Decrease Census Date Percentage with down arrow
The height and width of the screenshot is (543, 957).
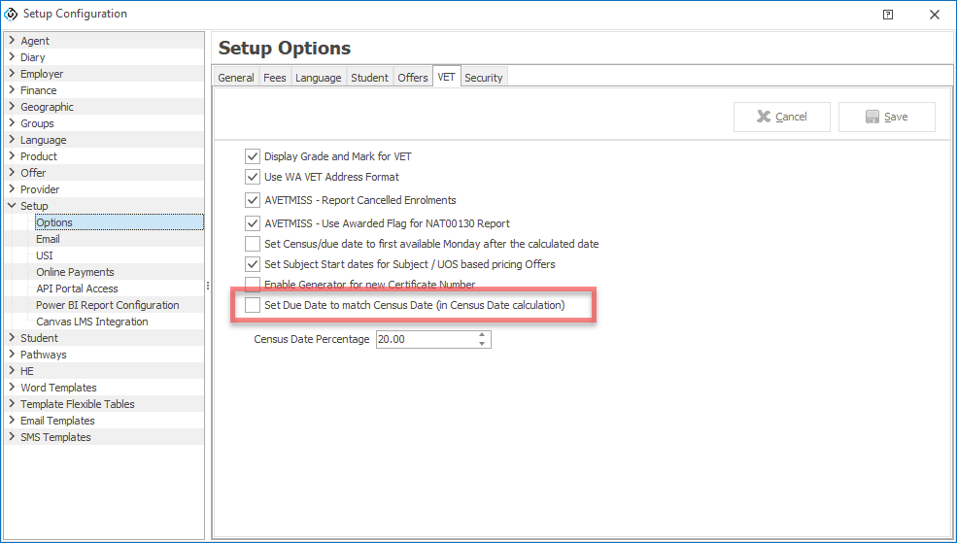(x=482, y=344)
